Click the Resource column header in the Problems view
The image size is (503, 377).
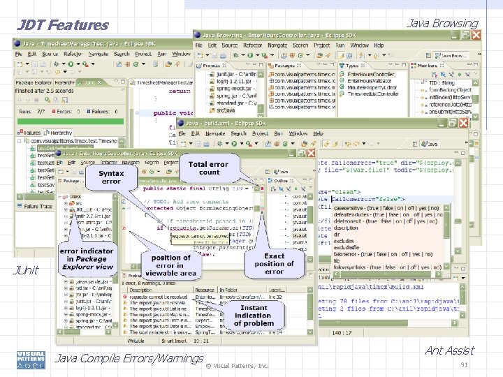[x=205, y=290]
